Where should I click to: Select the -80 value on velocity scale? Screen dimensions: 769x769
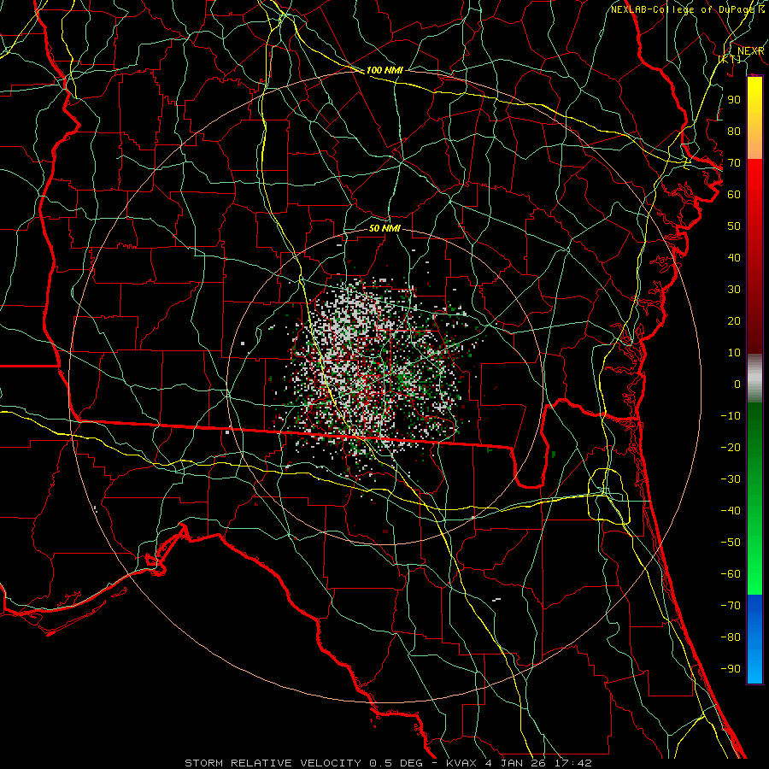pyautogui.click(x=731, y=637)
